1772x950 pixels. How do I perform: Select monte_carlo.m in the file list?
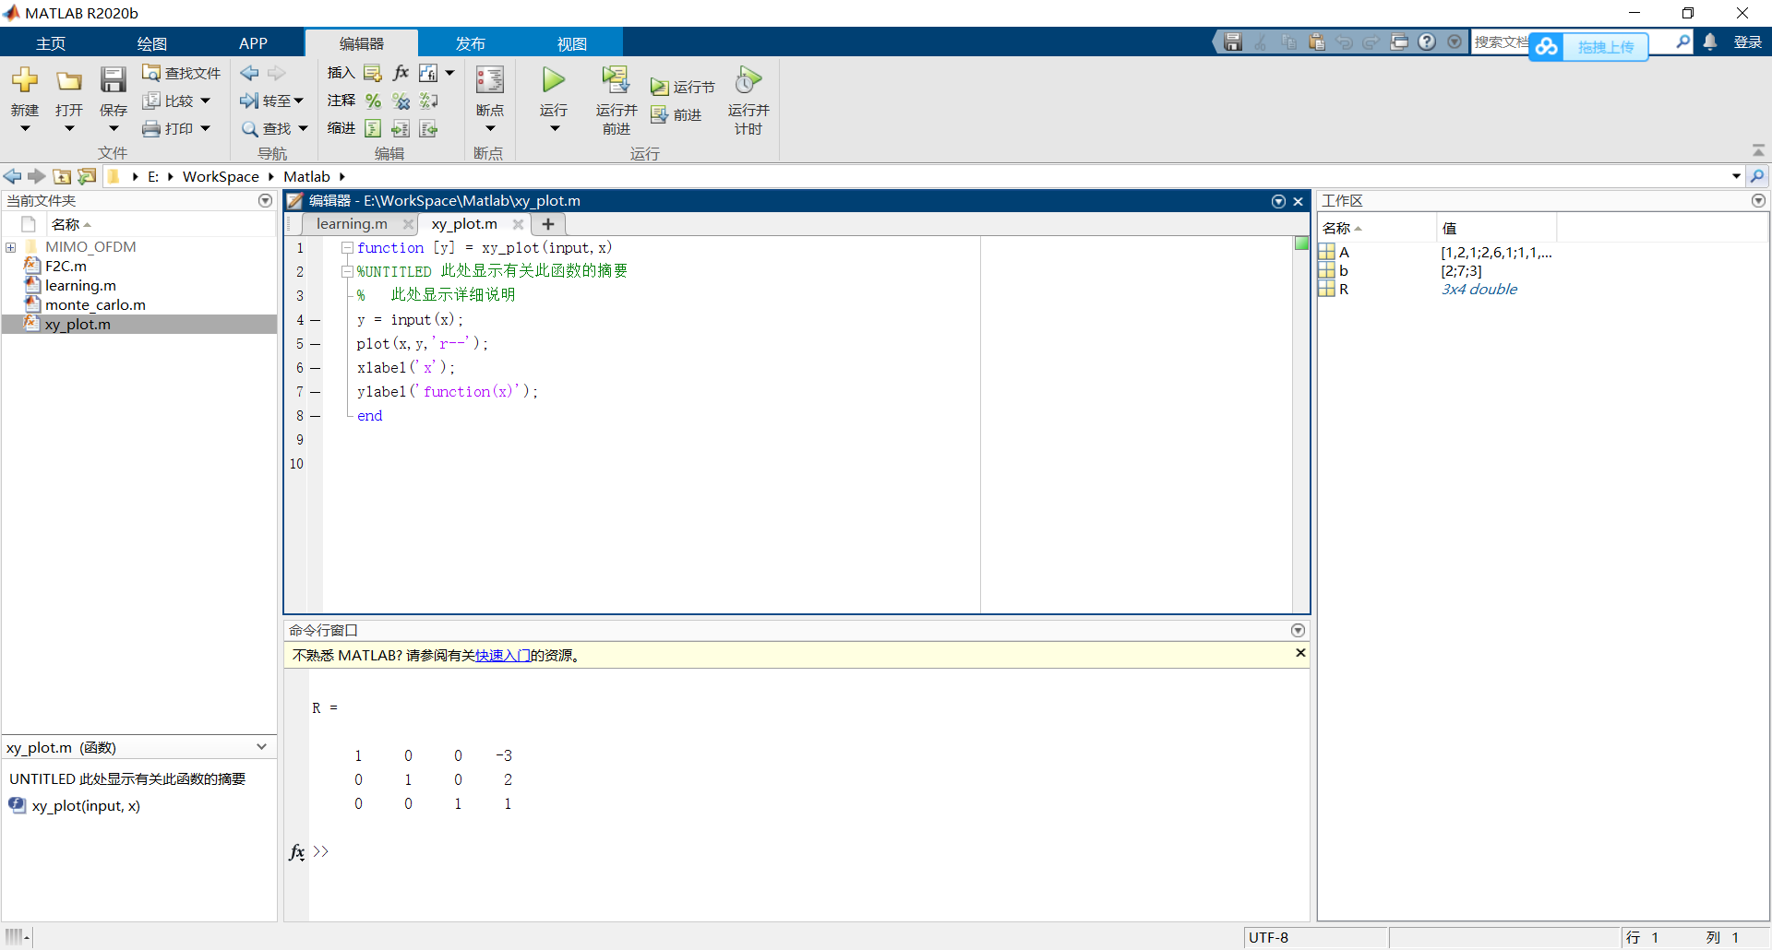click(x=95, y=305)
